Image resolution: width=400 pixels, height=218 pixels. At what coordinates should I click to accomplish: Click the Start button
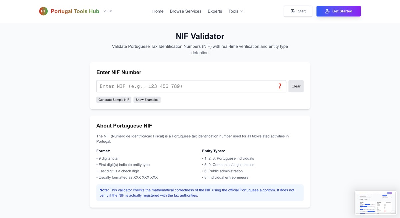[298, 11]
